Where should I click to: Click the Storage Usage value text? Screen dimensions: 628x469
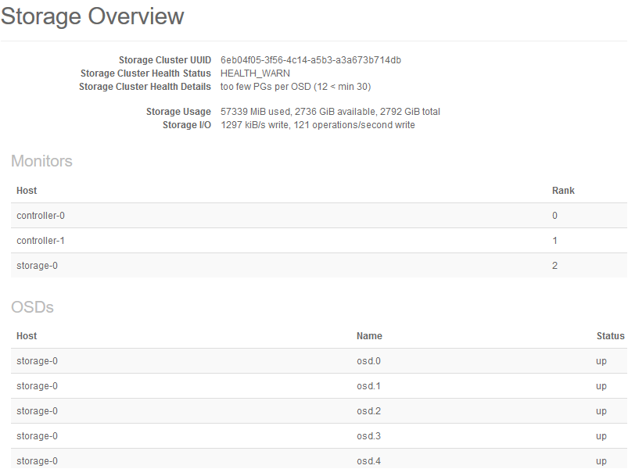(x=330, y=112)
